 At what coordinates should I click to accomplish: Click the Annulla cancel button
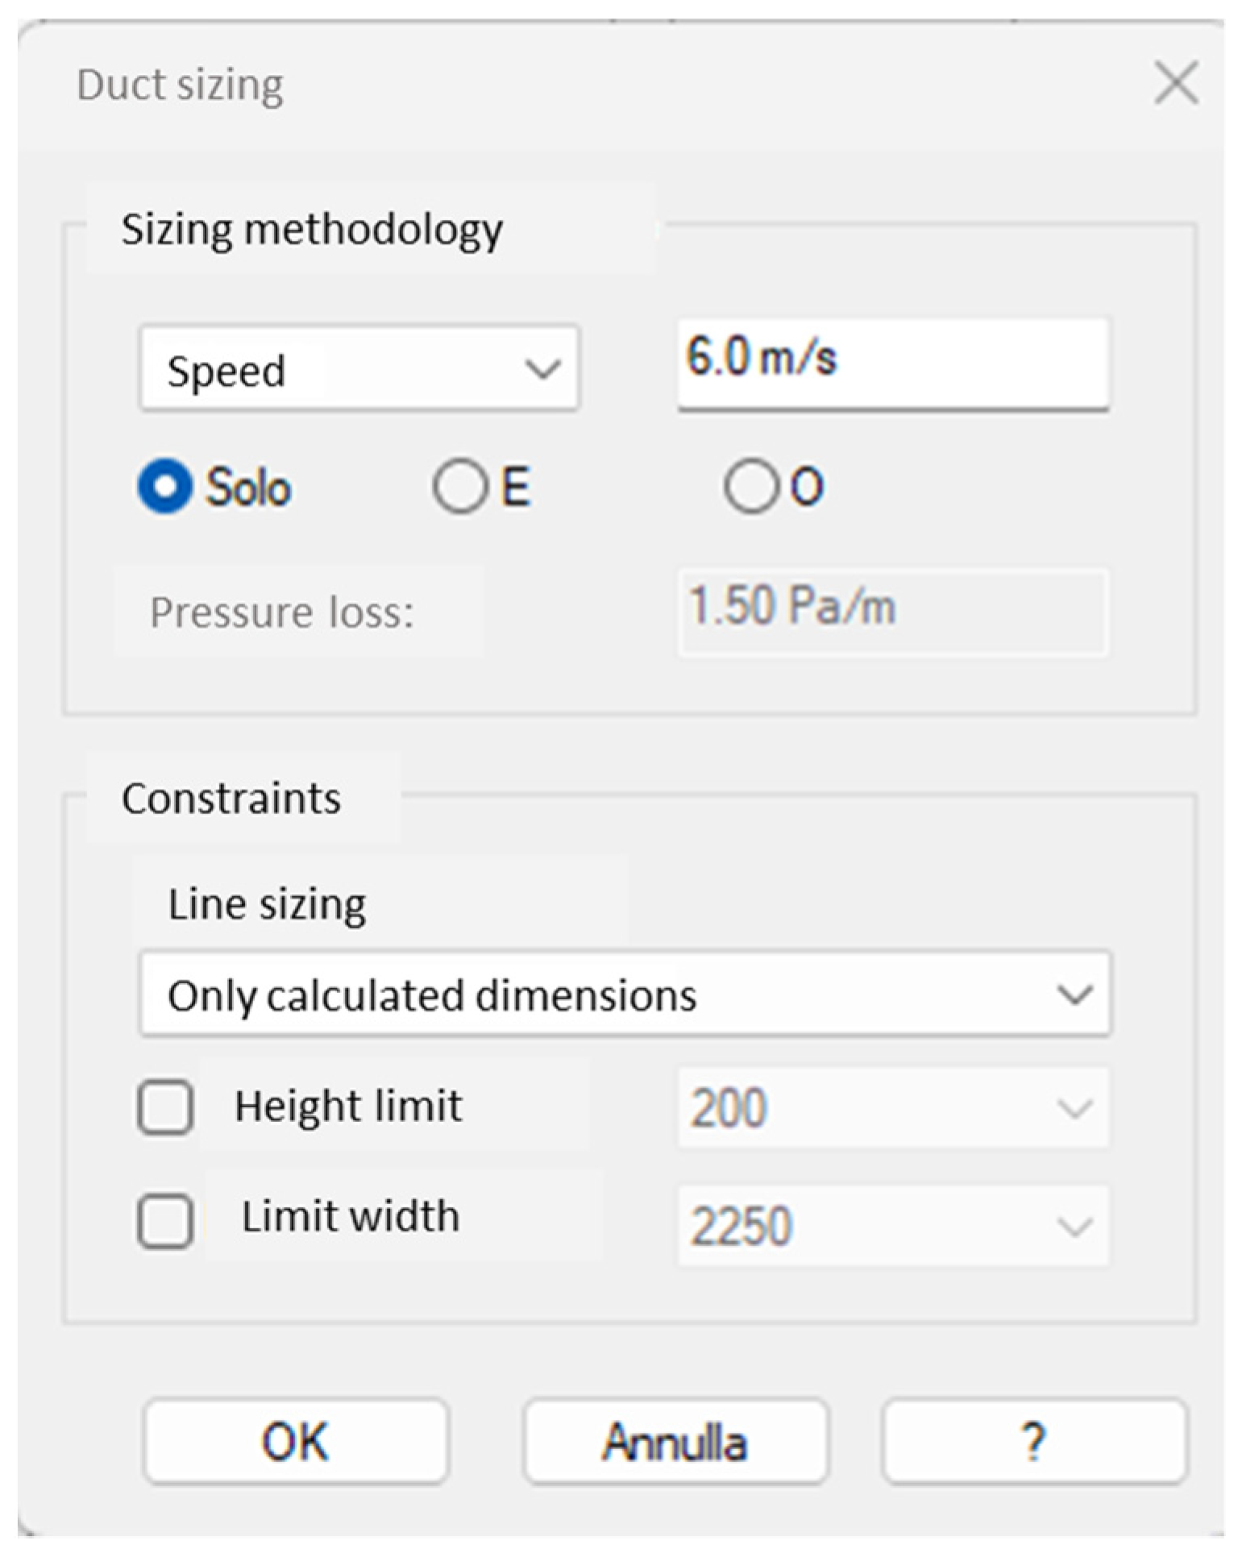[x=675, y=1442]
